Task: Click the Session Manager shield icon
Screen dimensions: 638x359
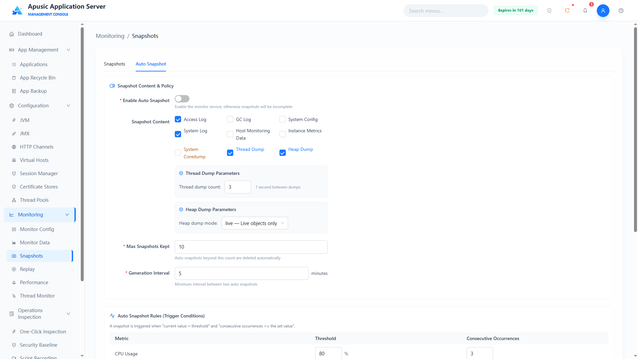Action: (x=14, y=174)
